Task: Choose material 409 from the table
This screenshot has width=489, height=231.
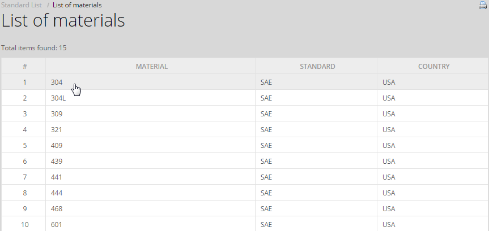Action: pyautogui.click(x=57, y=146)
